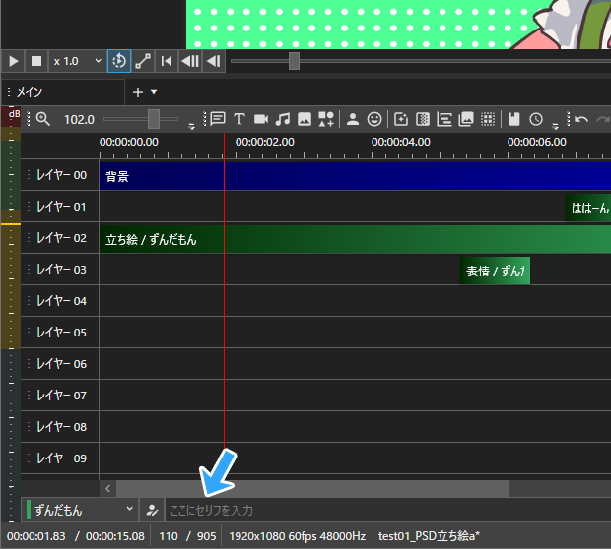Viewport: 611px width, 549px height.
Task: Click the timeline zoom slider handle
Action: [154, 119]
